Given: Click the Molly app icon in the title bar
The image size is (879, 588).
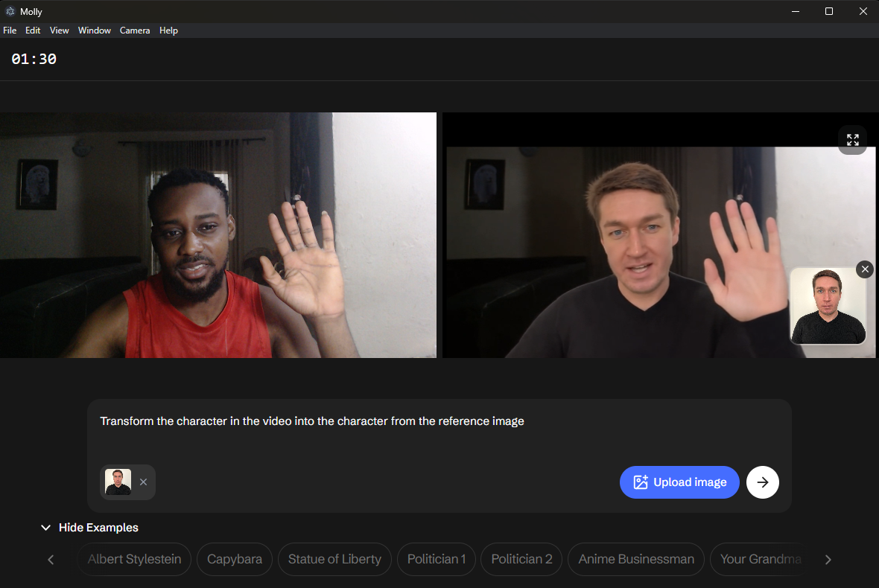Looking at the screenshot, I should click(10, 11).
